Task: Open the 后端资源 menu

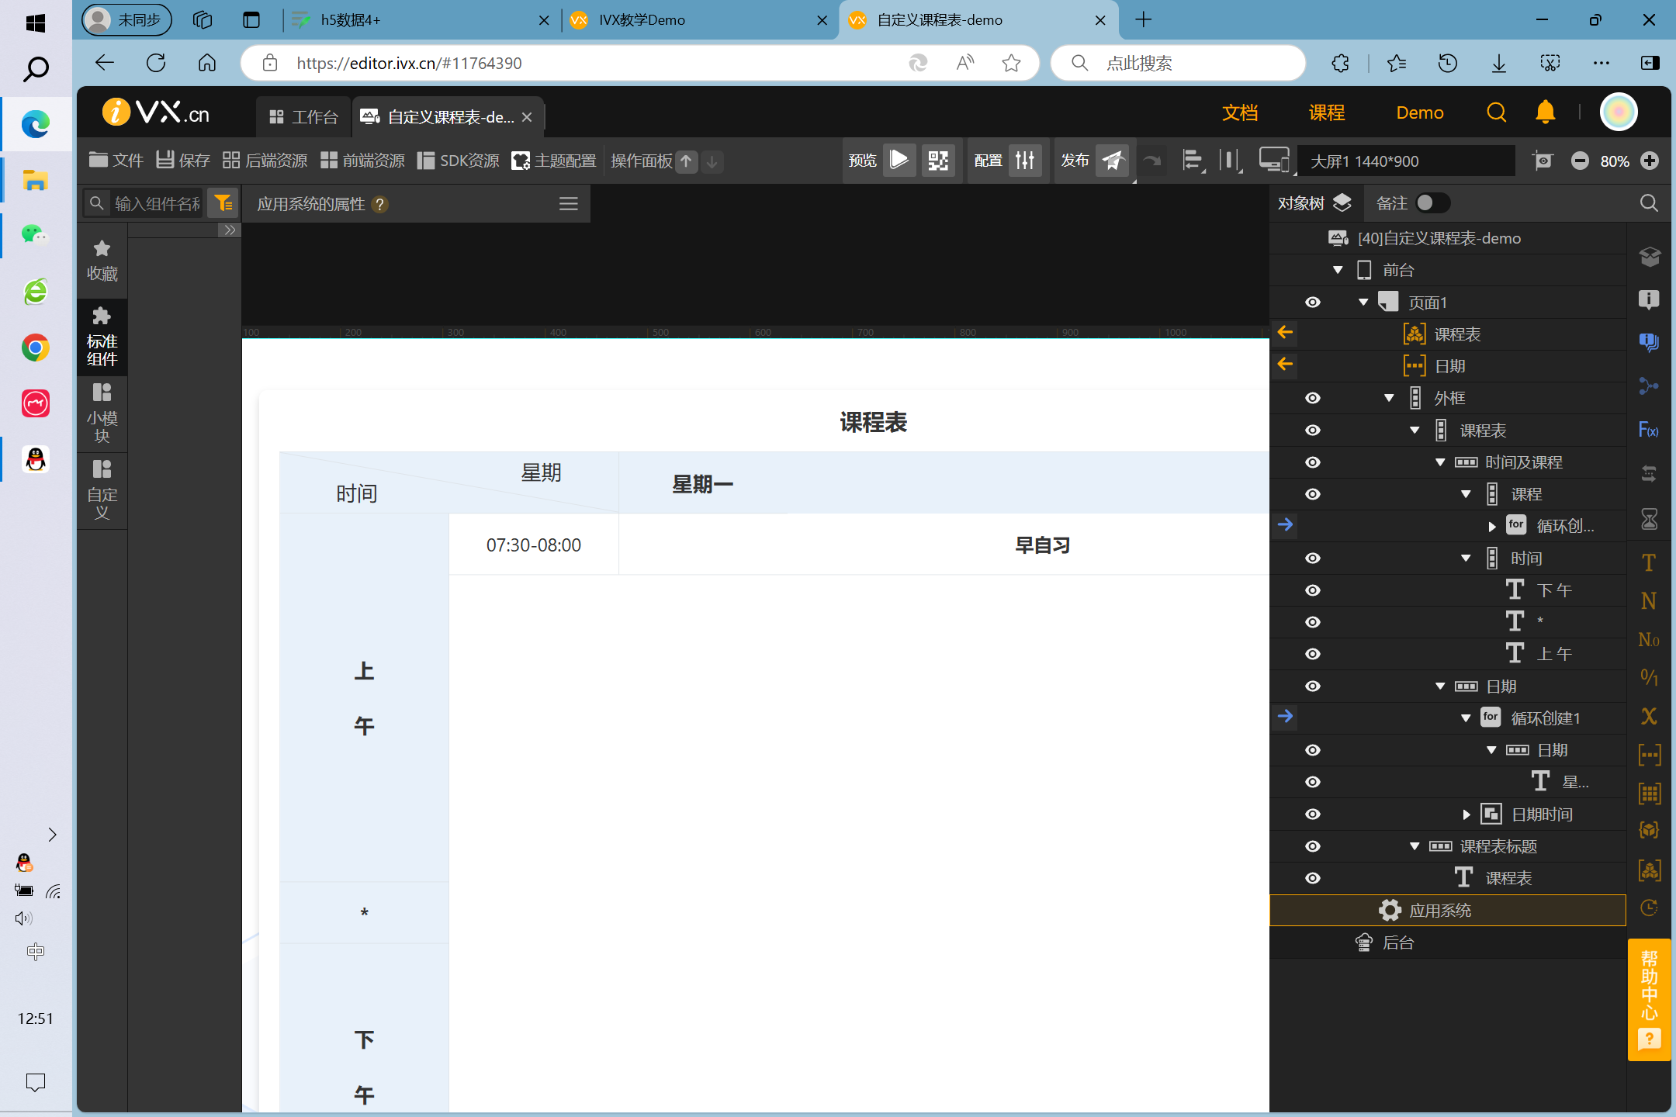Action: pyautogui.click(x=265, y=161)
